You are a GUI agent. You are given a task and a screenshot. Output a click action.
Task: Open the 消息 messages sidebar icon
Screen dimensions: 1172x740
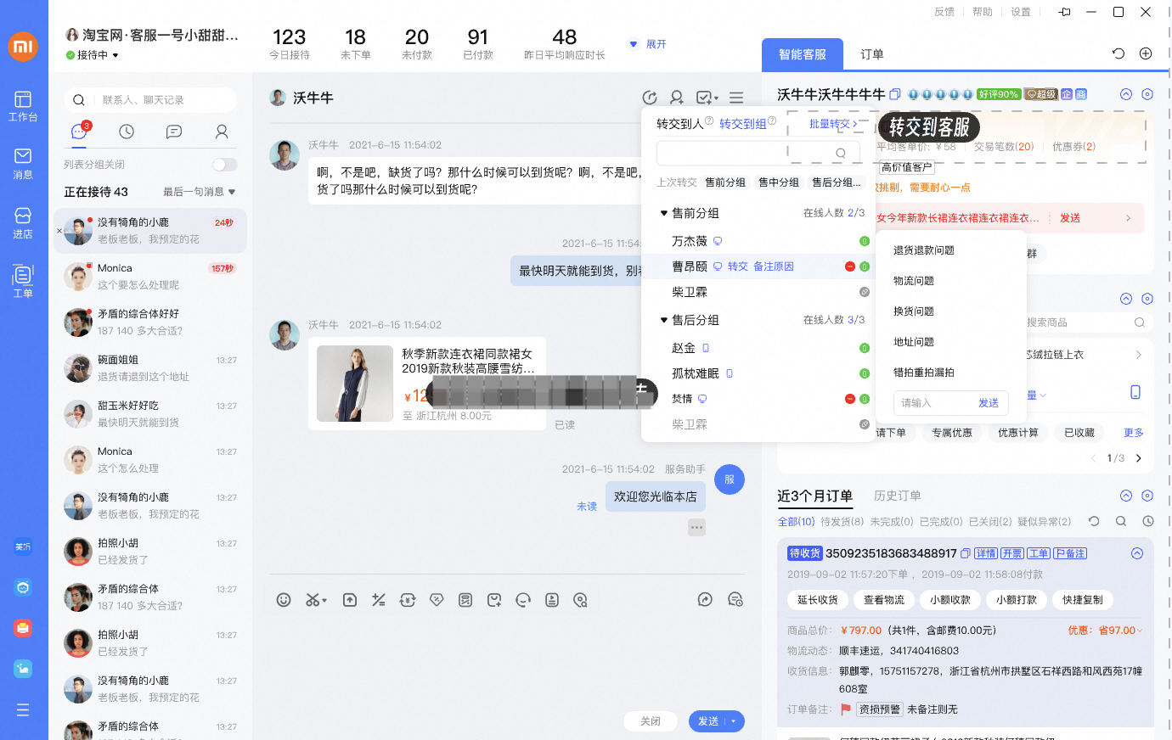tap(23, 164)
